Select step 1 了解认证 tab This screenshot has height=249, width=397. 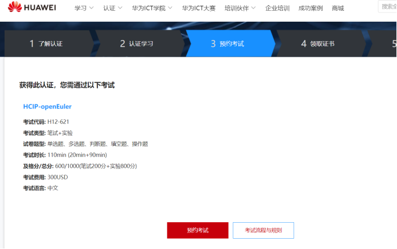point(48,43)
